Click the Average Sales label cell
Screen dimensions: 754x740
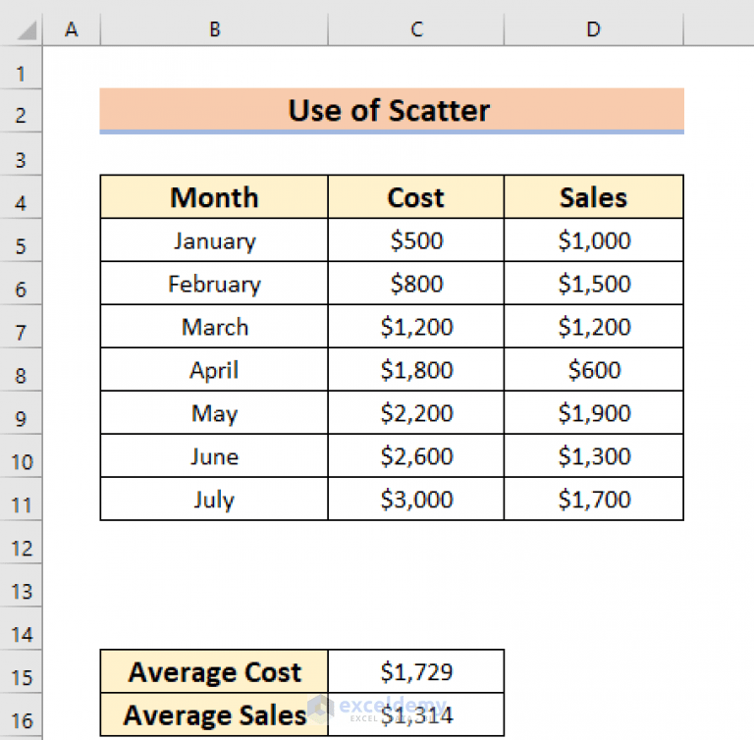click(x=214, y=715)
